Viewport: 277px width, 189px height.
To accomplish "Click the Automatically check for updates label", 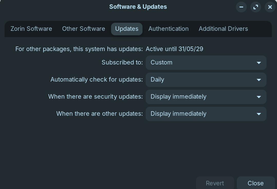I will [96, 80].
